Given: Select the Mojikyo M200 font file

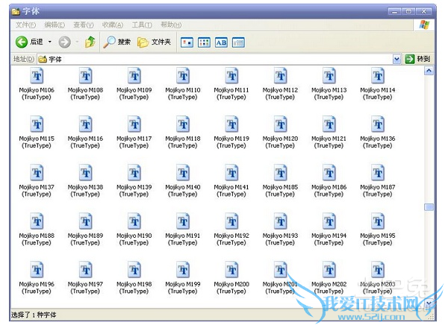Looking at the screenshot, I should (x=231, y=278).
